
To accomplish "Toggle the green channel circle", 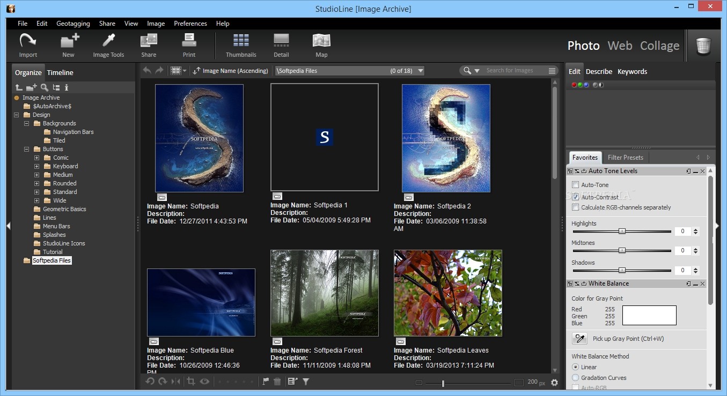I will [580, 85].
